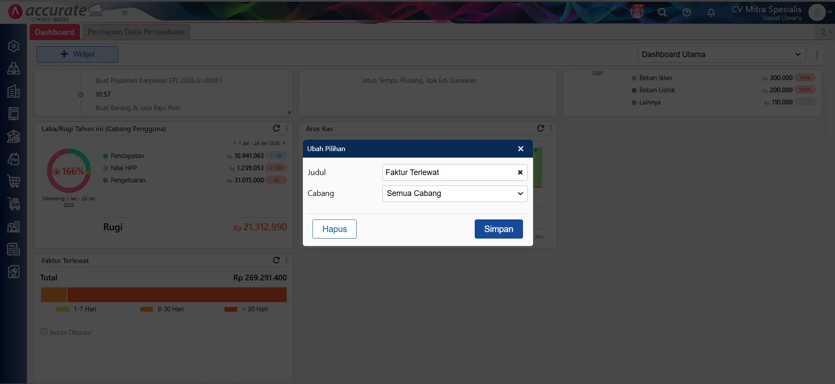Open the inventory trolley sidebar icon
Screen dimensions: 835x384
(x=13, y=204)
